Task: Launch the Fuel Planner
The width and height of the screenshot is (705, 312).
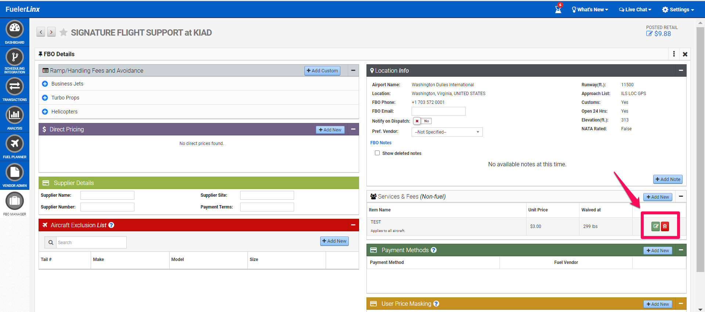Action: pos(15,147)
